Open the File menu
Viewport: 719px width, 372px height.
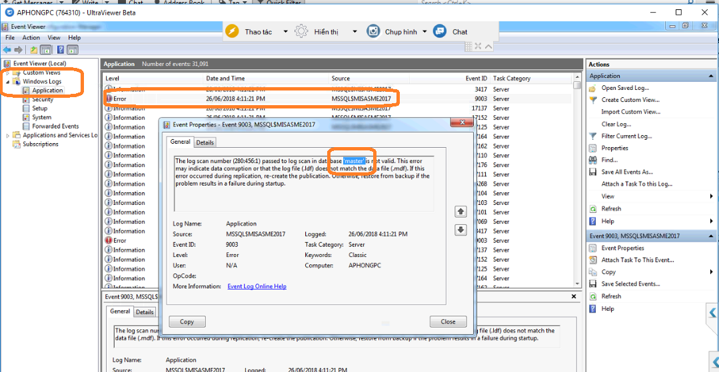point(10,37)
